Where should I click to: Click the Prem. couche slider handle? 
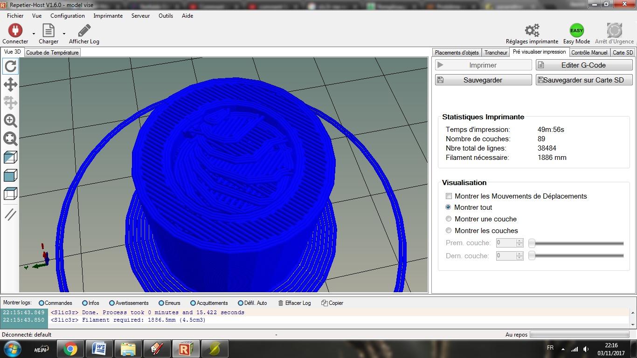[532, 243]
